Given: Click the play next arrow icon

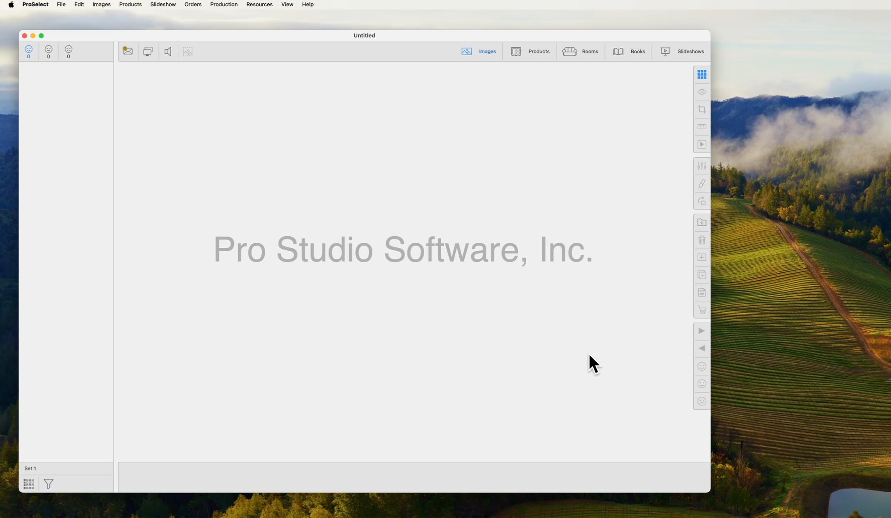Looking at the screenshot, I should (701, 331).
